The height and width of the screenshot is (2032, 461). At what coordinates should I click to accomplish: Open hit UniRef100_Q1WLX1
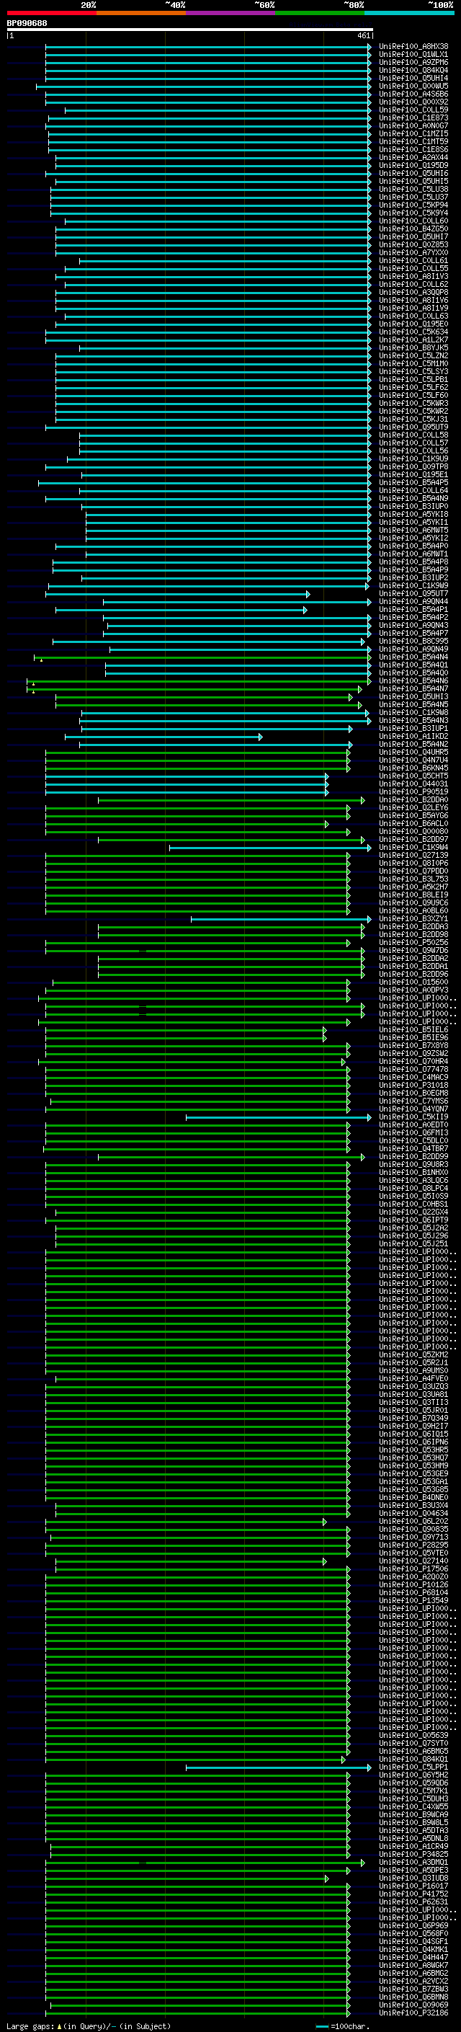coord(413,55)
